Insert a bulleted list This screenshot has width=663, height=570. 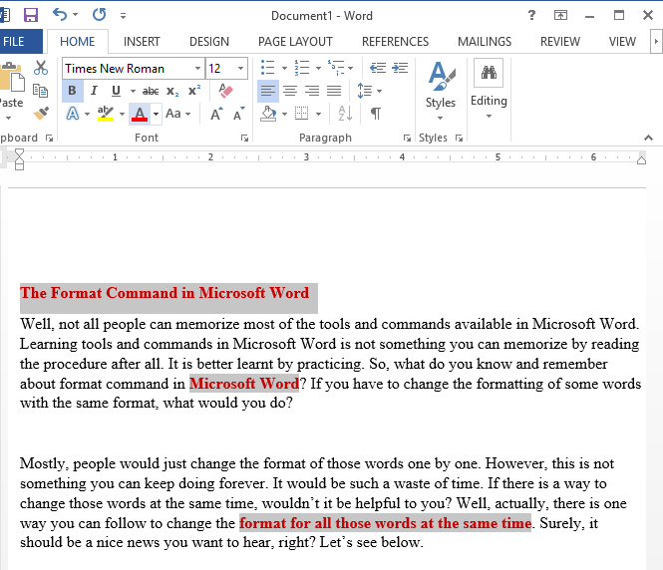[x=267, y=68]
